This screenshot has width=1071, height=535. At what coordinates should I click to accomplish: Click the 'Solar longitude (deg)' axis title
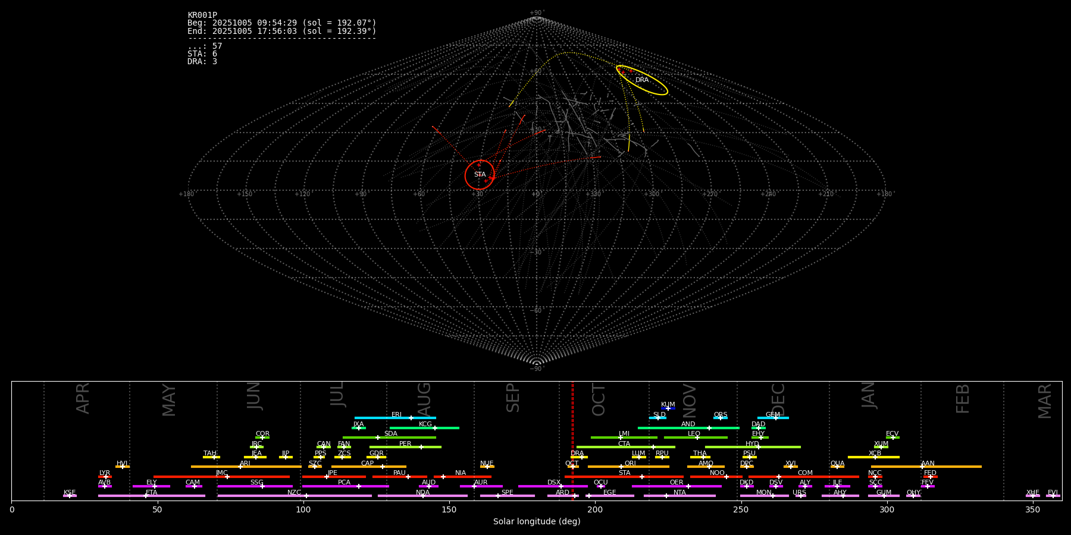tap(537, 521)
